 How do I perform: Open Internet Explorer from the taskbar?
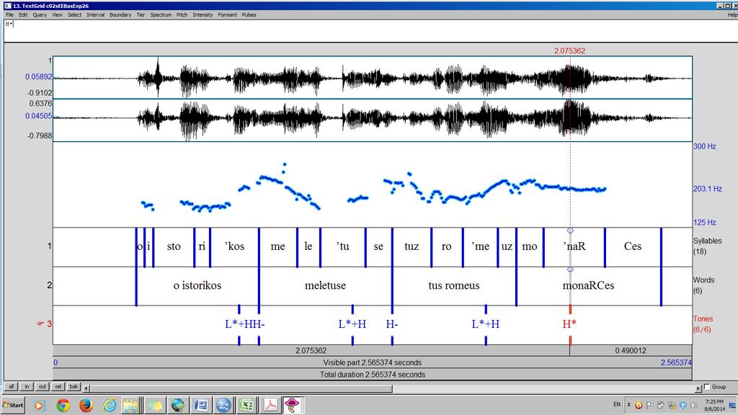point(110,405)
